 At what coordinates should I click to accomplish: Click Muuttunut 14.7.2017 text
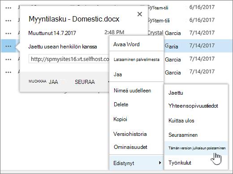pyautogui.click(x=52, y=33)
